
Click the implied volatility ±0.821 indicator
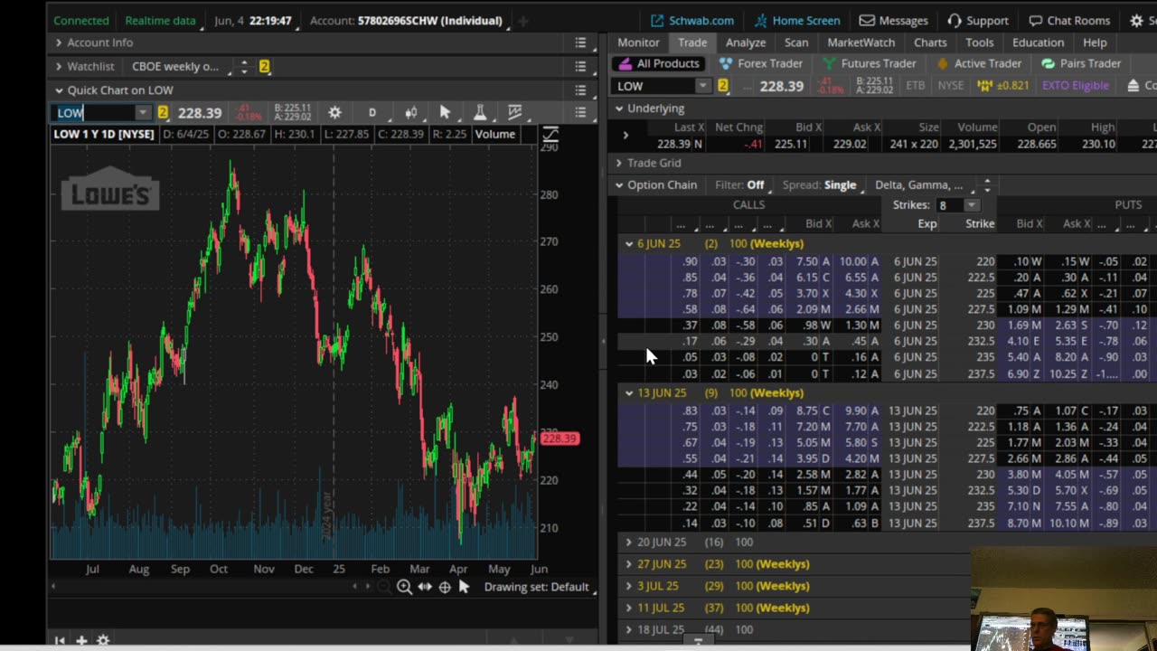pos(1003,86)
